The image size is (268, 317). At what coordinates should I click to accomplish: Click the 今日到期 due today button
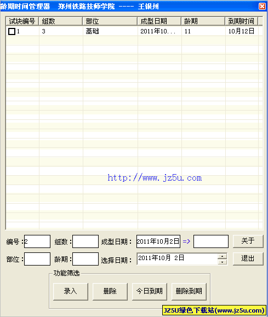point(150,291)
